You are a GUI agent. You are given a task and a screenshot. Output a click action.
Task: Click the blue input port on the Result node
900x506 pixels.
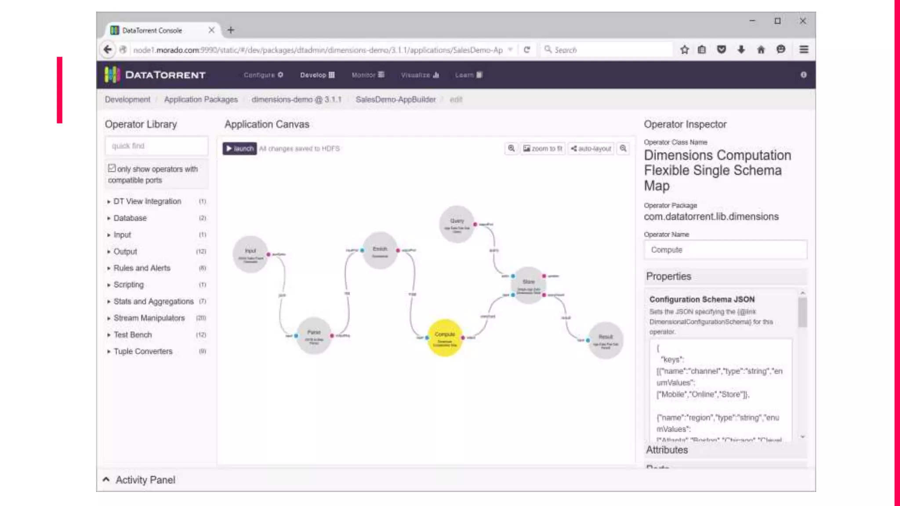point(588,340)
